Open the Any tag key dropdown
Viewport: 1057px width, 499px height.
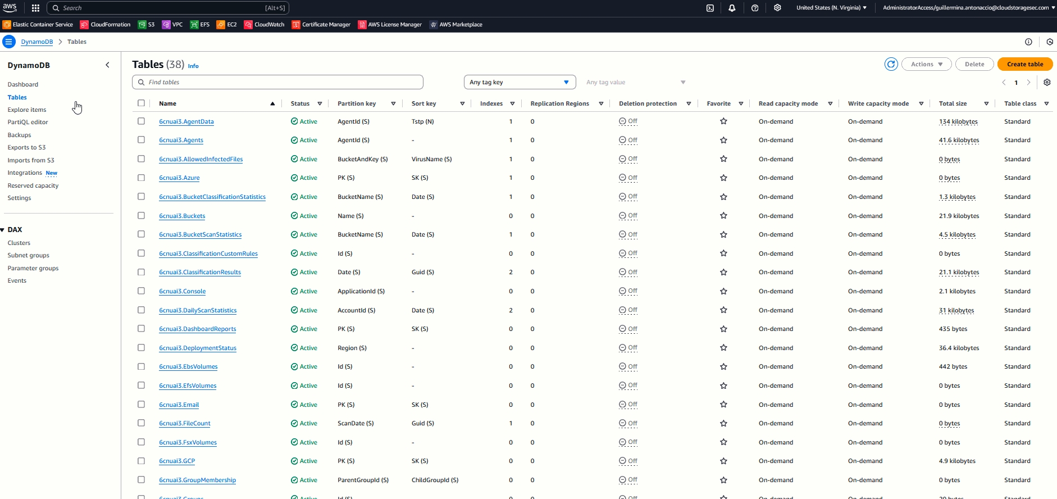pyautogui.click(x=520, y=82)
